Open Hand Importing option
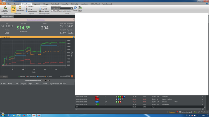Image resolution: width=209 pixels, height=117 pixels. (31, 11)
